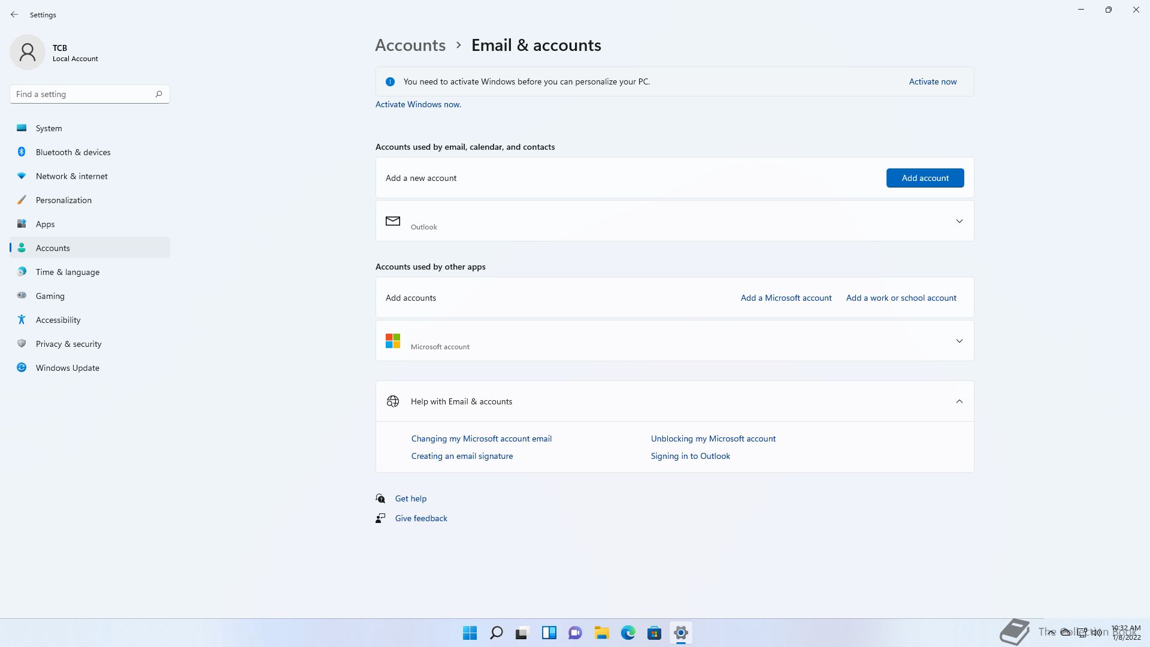The height and width of the screenshot is (647, 1150).
Task: Click the Give feedback link
Action: 421,518
